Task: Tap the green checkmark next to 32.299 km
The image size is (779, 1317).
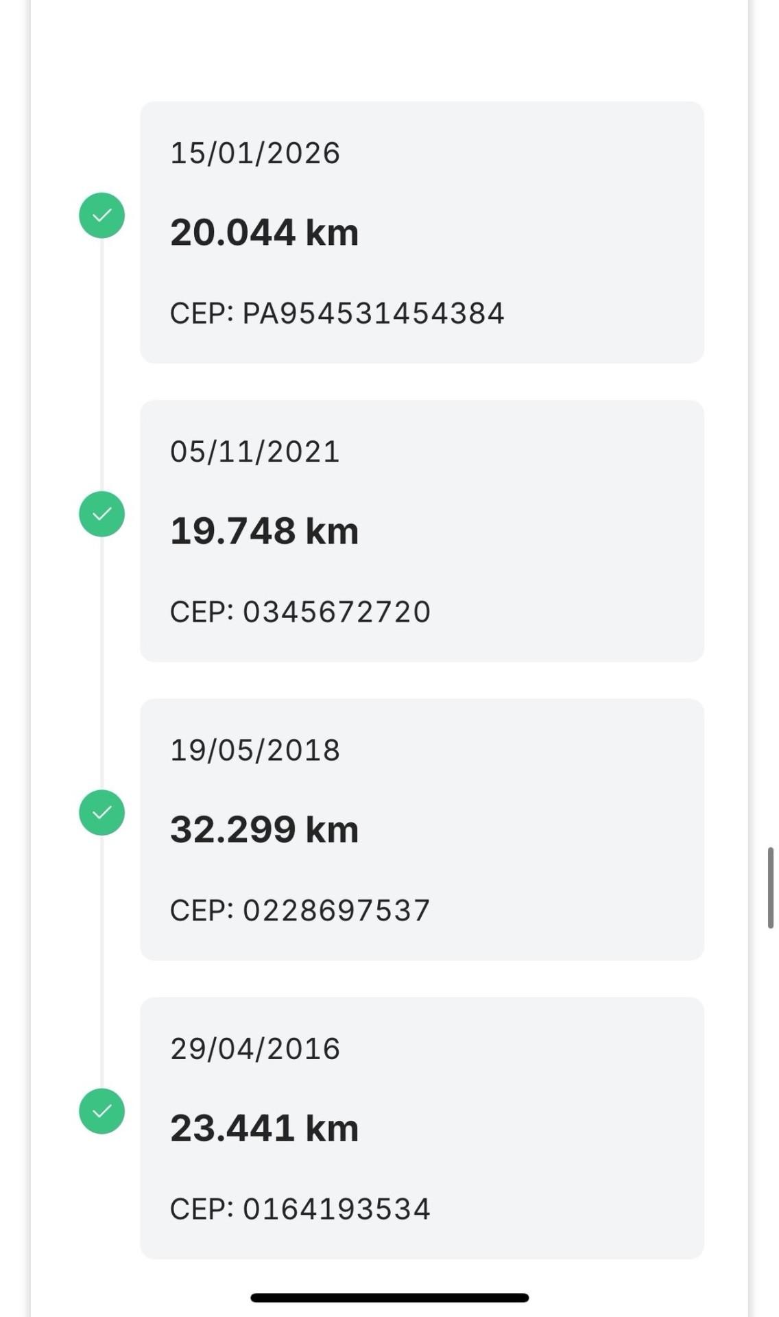Action: (x=101, y=813)
